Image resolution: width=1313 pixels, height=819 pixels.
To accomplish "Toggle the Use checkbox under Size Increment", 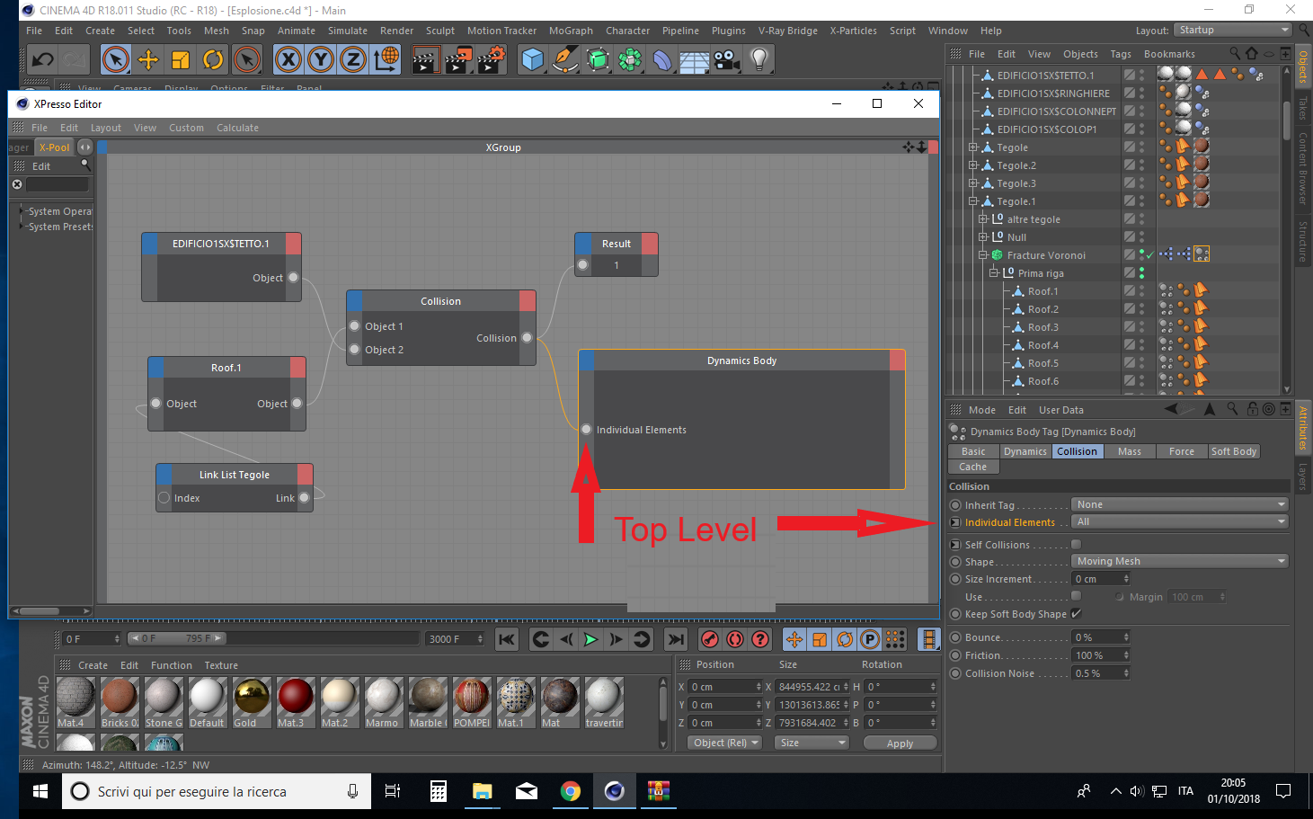I will [1077, 596].
